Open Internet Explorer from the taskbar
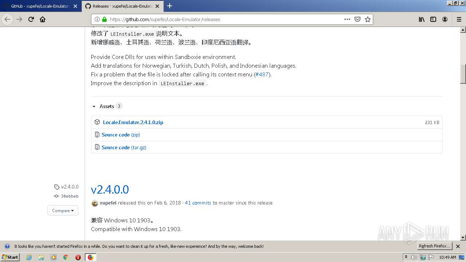Screen dimensions: 466x262 [29, 257]
